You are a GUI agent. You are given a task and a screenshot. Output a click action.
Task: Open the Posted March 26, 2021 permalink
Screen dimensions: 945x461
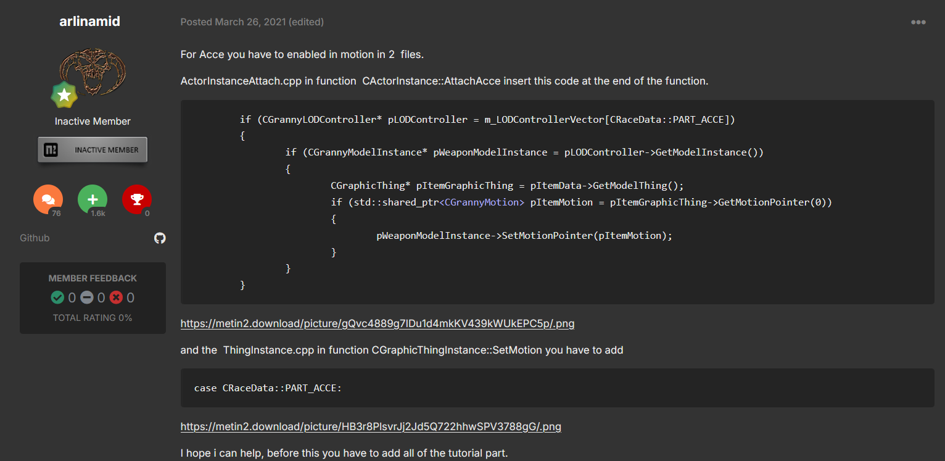pos(234,22)
